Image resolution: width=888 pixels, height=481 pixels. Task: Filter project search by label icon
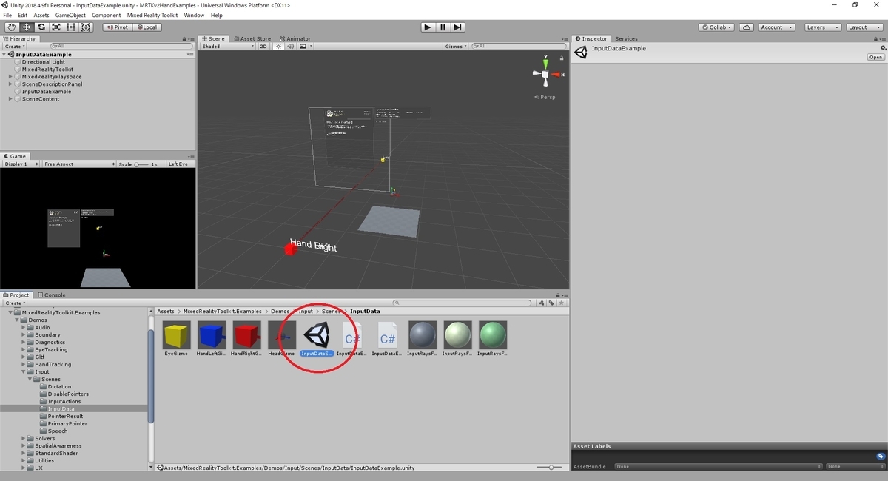click(x=551, y=303)
